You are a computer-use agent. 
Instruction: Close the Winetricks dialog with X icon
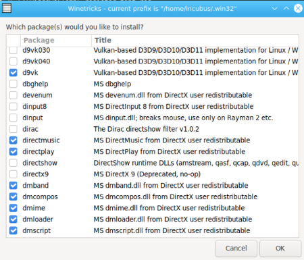pos(298,9)
